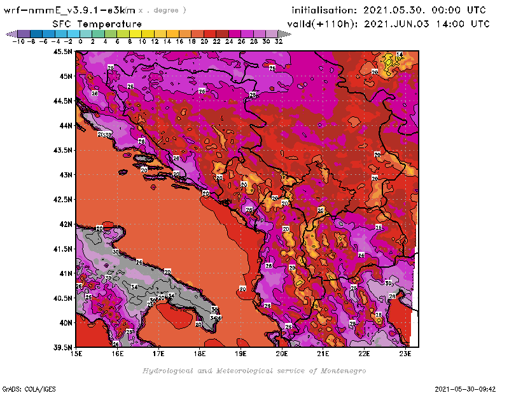Click the '43.5N' latitude axis label
The height and width of the screenshot is (393, 509).
pos(62,150)
